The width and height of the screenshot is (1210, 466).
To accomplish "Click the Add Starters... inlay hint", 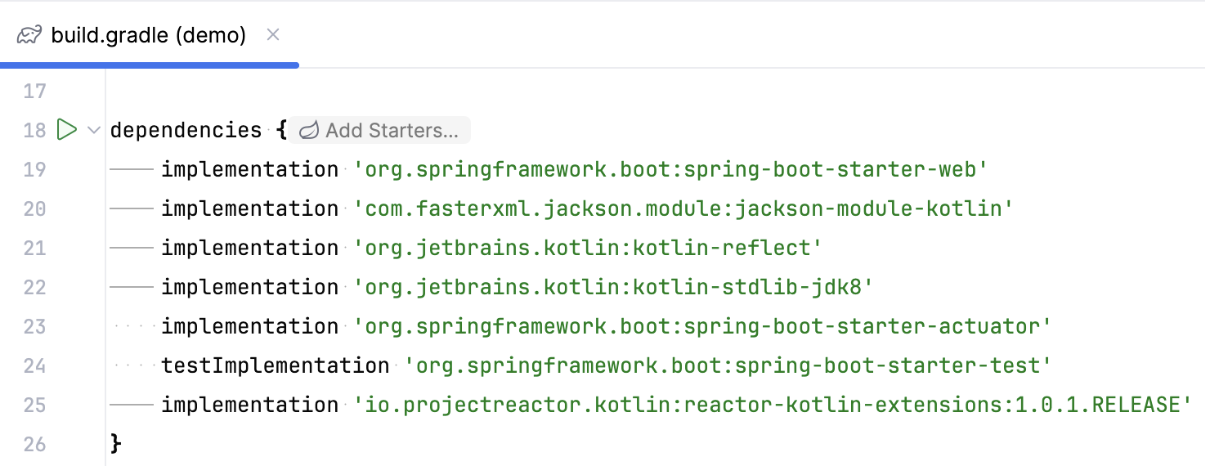I will coord(392,130).
